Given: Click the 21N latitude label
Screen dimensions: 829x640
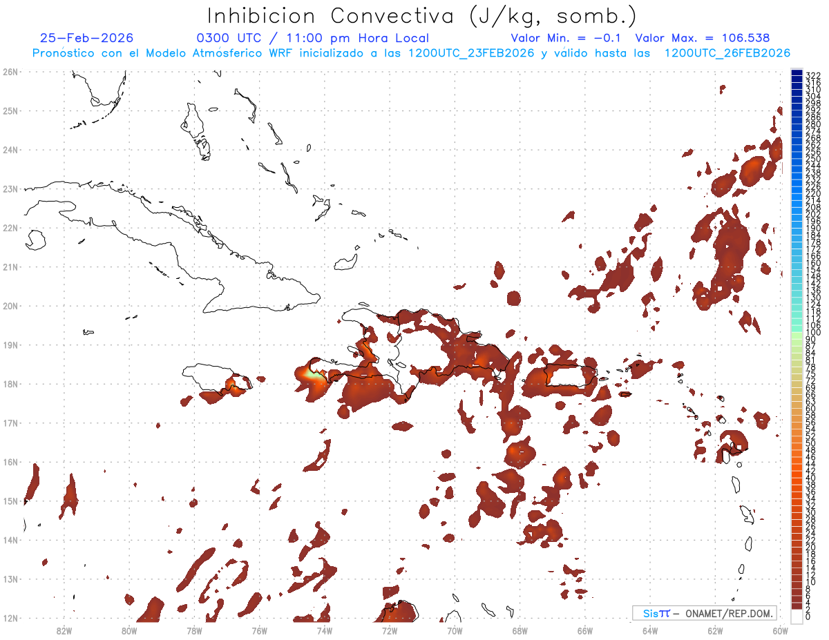Looking at the screenshot, I should coord(10,266).
